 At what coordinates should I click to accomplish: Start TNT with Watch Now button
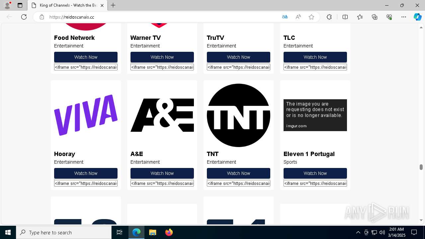(238, 173)
